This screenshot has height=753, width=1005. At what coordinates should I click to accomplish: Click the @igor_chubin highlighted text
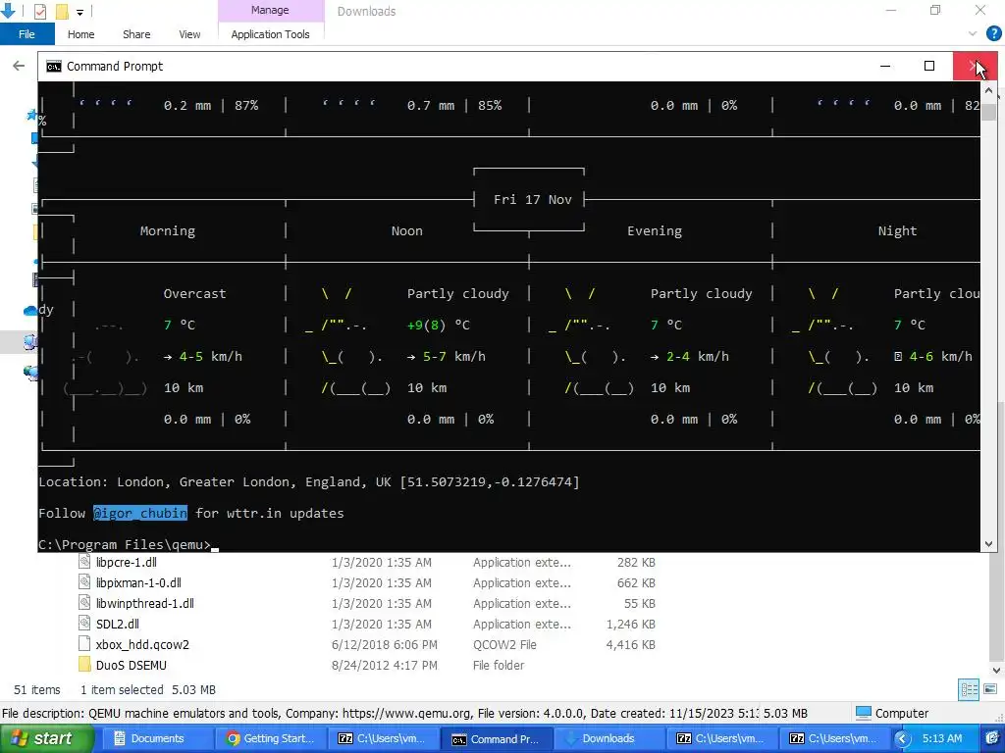point(140,513)
